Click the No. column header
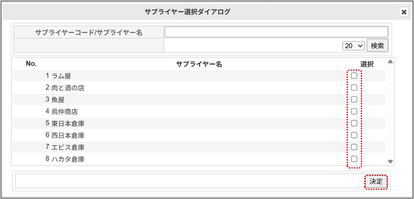This screenshot has height=199, width=414. (31, 64)
